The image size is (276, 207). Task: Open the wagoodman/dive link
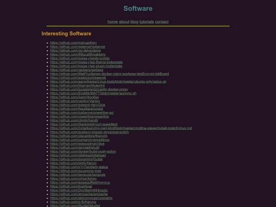(x=77, y=144)
